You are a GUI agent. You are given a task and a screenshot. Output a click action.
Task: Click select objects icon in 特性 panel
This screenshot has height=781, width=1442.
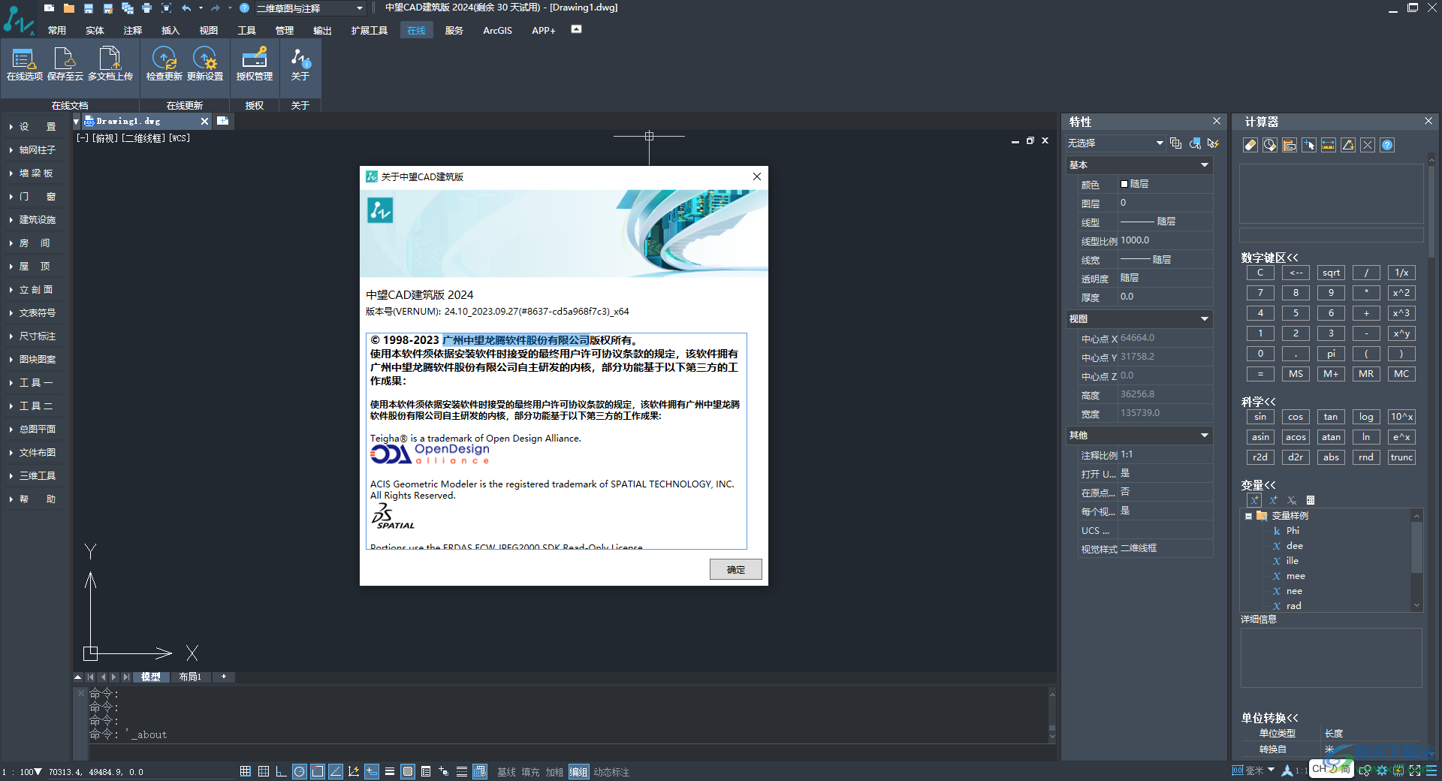click(x=1195, y=143)
